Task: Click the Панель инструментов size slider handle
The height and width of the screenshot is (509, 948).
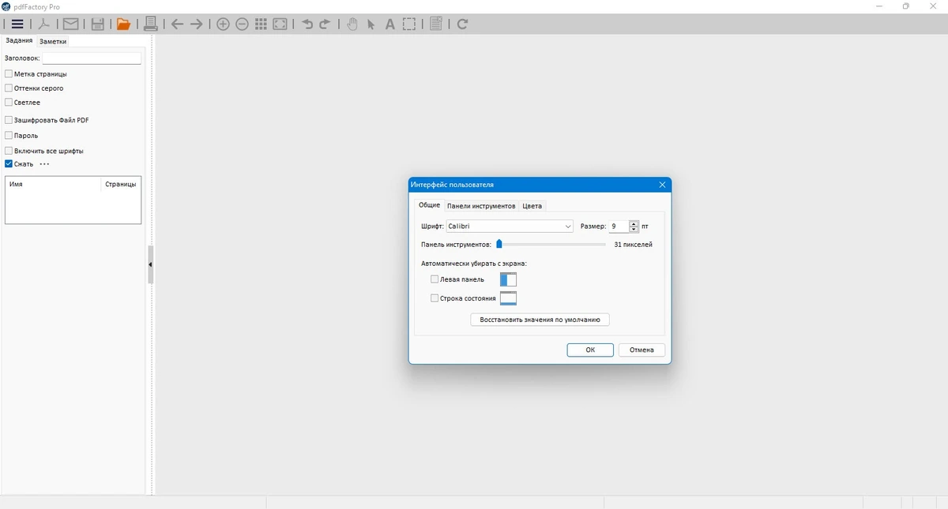Action: [x=499, y=245]
